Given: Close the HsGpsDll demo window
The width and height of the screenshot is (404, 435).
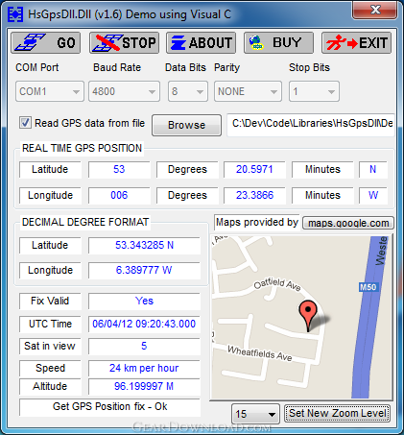Looking at the screenshot, I should tap(375, 10).
